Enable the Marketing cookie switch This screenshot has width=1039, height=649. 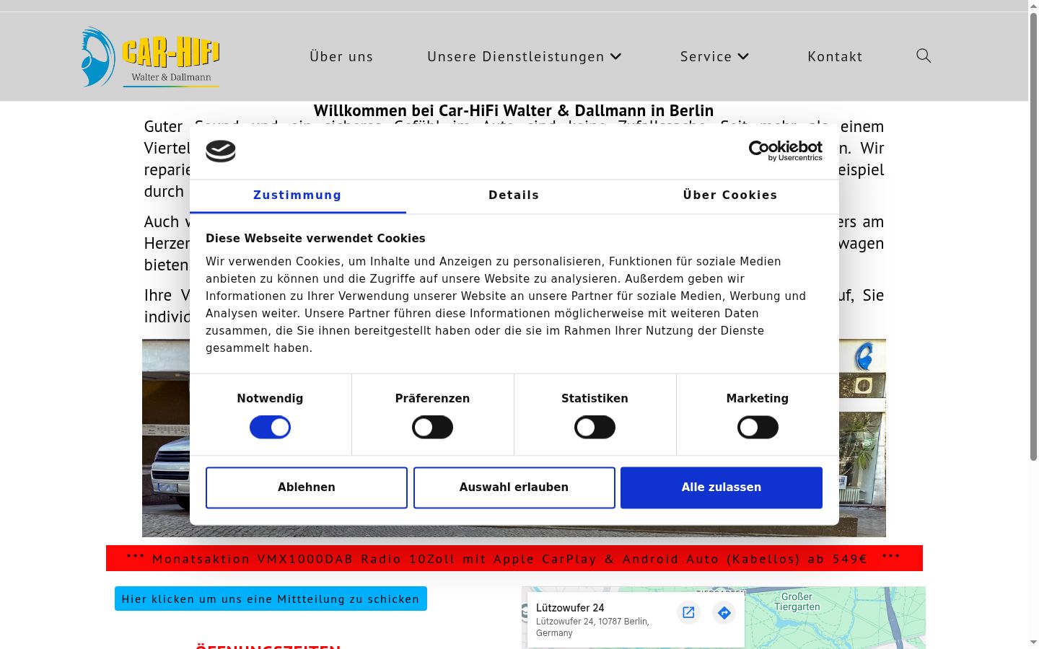pyautogui.click(x=758, y=428)
